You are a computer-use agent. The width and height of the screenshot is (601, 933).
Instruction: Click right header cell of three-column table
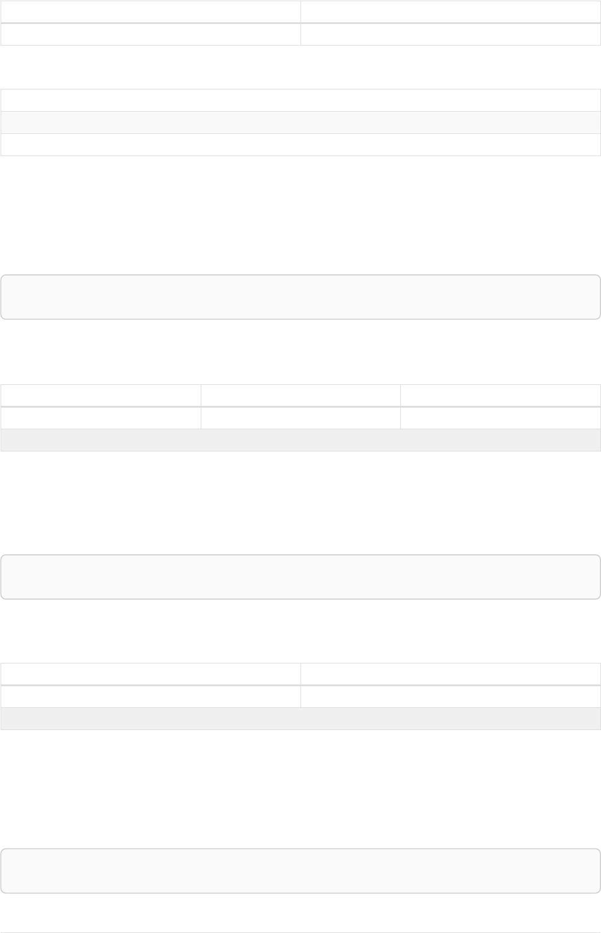point(501,395)
